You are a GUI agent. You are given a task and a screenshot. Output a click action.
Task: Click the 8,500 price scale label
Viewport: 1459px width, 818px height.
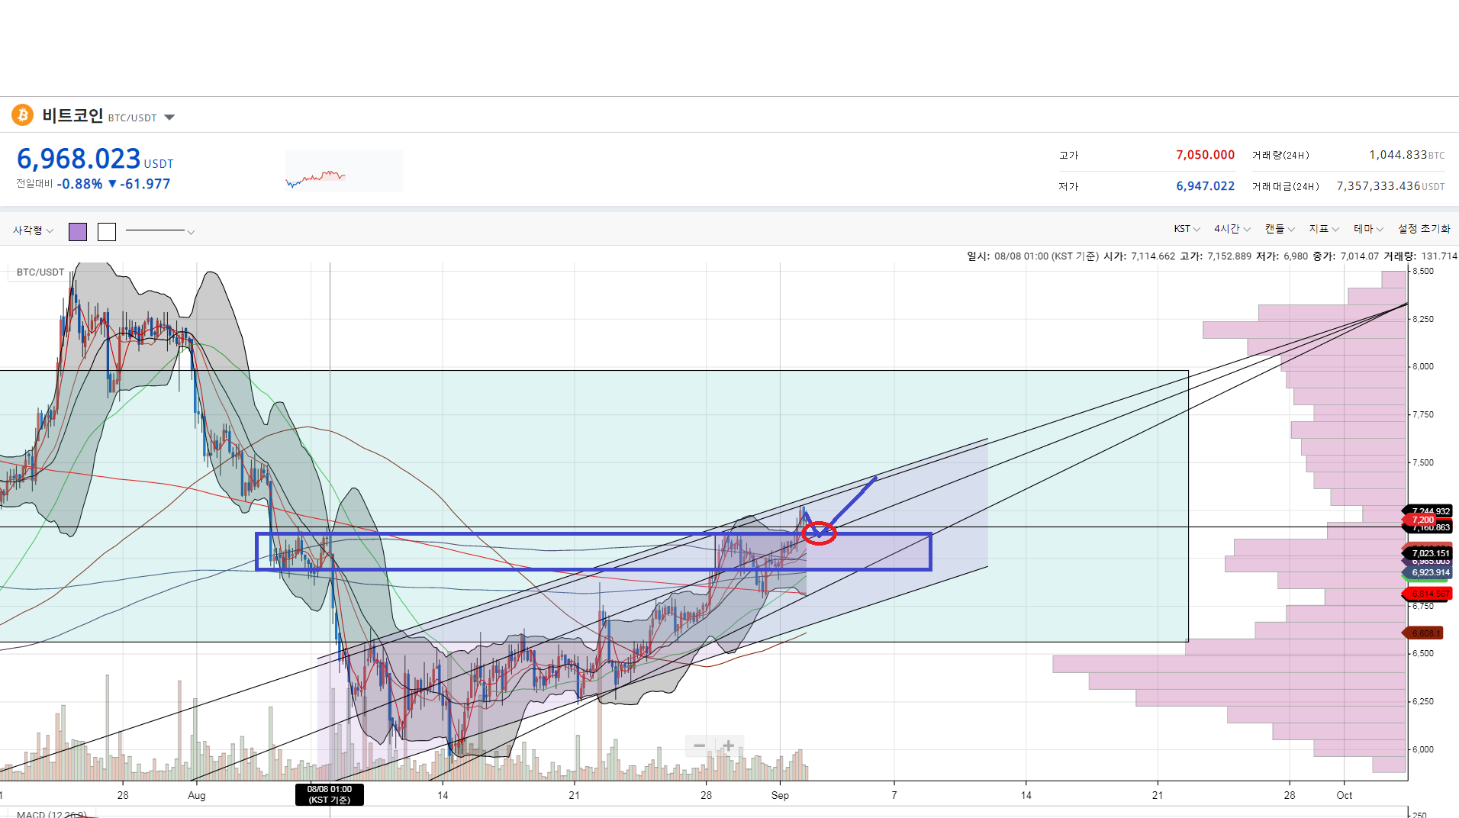point(1423,271)
